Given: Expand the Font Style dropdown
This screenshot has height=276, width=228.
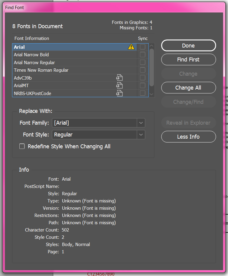Looking at the screenshot, I should (141, 135).
